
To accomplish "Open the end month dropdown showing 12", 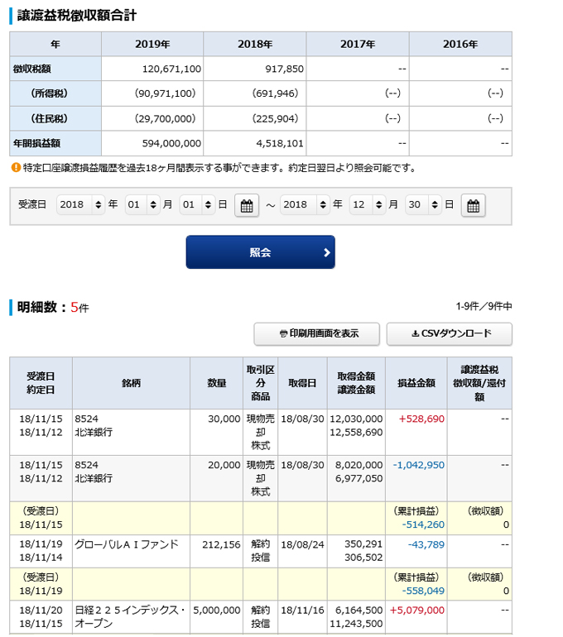I will (368, 204).
